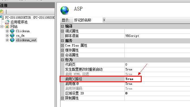
Task: Open the 好记的名称 display dropdown
Action: [x=104, y=20]
